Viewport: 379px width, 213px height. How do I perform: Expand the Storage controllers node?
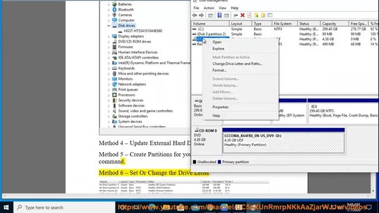[109, 117]
